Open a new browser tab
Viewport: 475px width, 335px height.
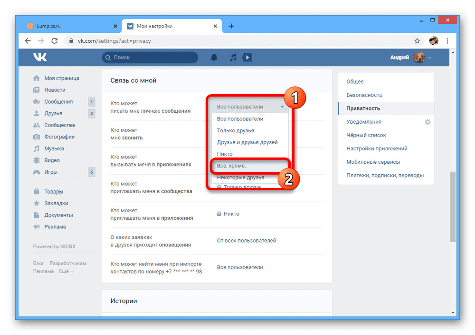(231, 26)
